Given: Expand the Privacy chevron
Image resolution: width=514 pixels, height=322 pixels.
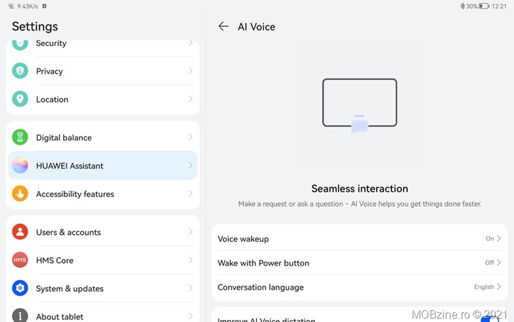Looking at the screenshot, I should 191,71.
